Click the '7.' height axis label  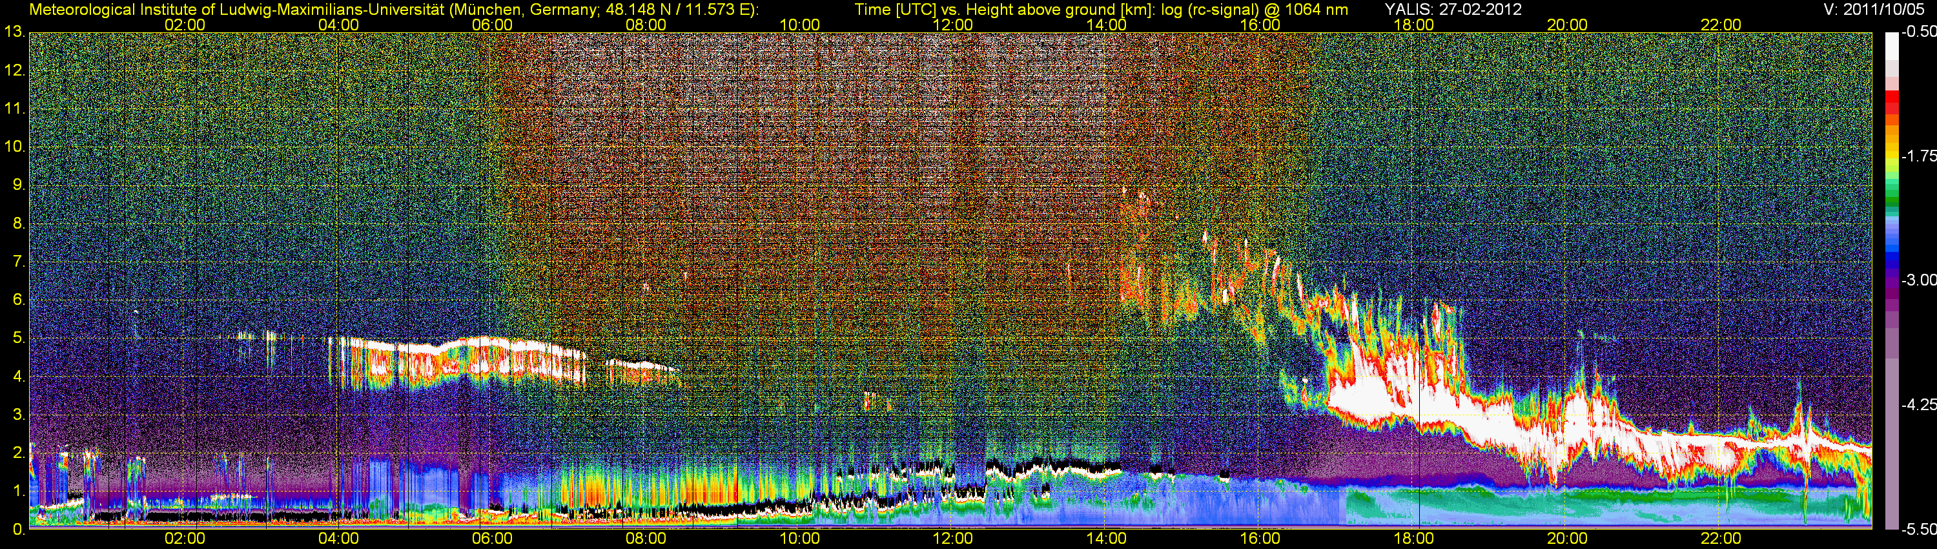[19, 262]
